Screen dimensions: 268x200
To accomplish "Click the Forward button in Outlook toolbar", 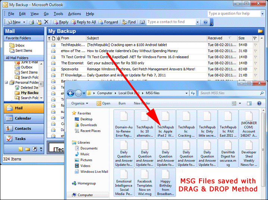I will coord(108,22).
